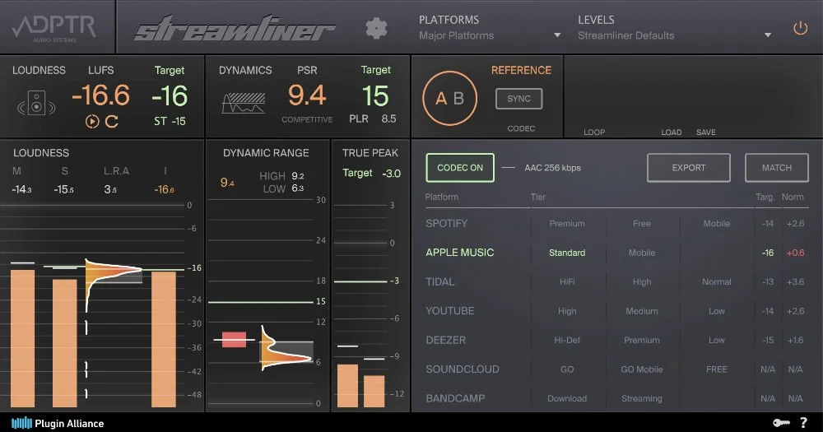The image size is (823, 432).
Task: Select Streamliner Defaults levels field
Action: (626, 35)
